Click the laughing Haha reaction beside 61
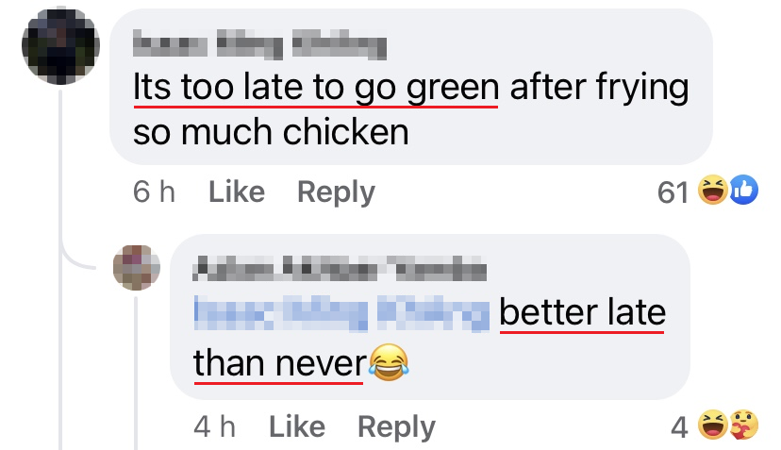The width and height of the screenshot is (781, 450). click(x=712, y=190)
